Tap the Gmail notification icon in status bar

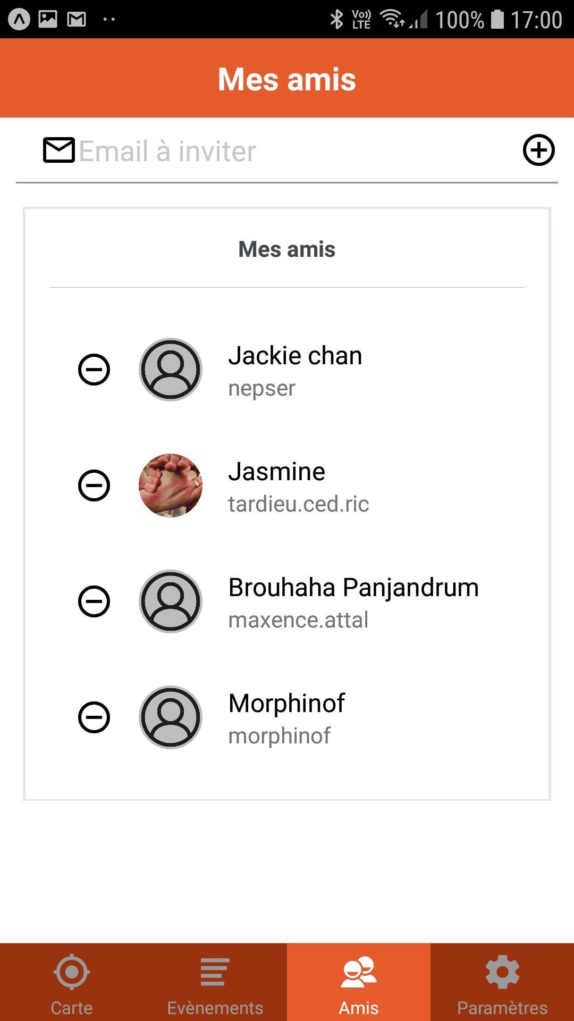77,20
